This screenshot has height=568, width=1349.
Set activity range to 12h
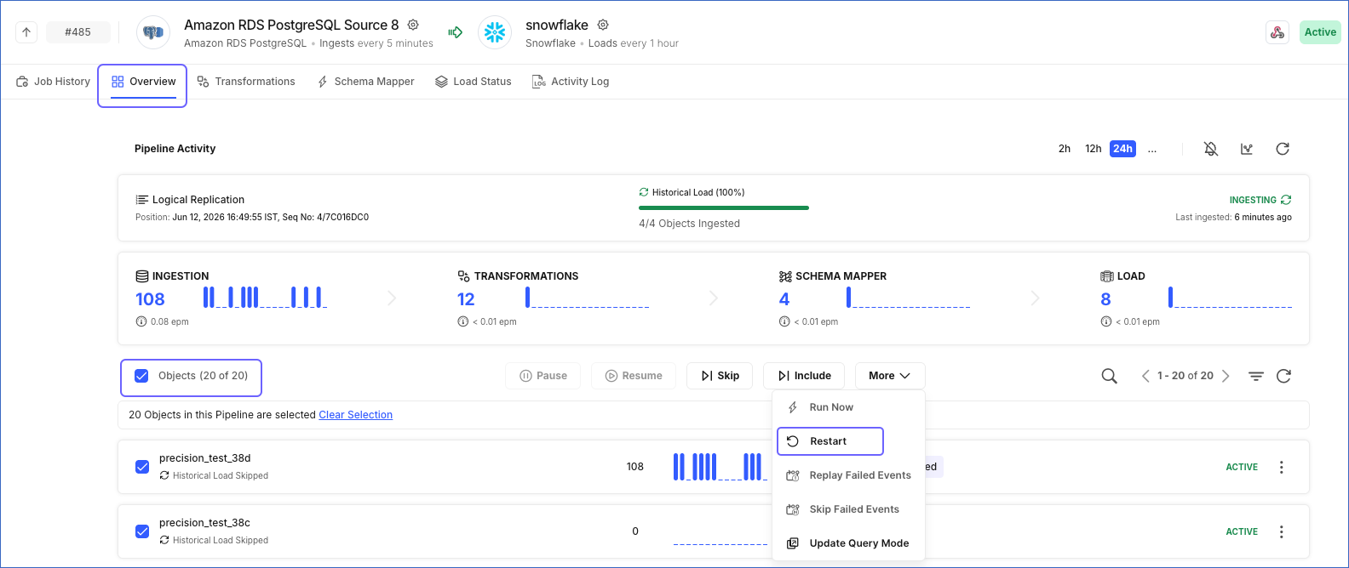(x=1094, y=149)
